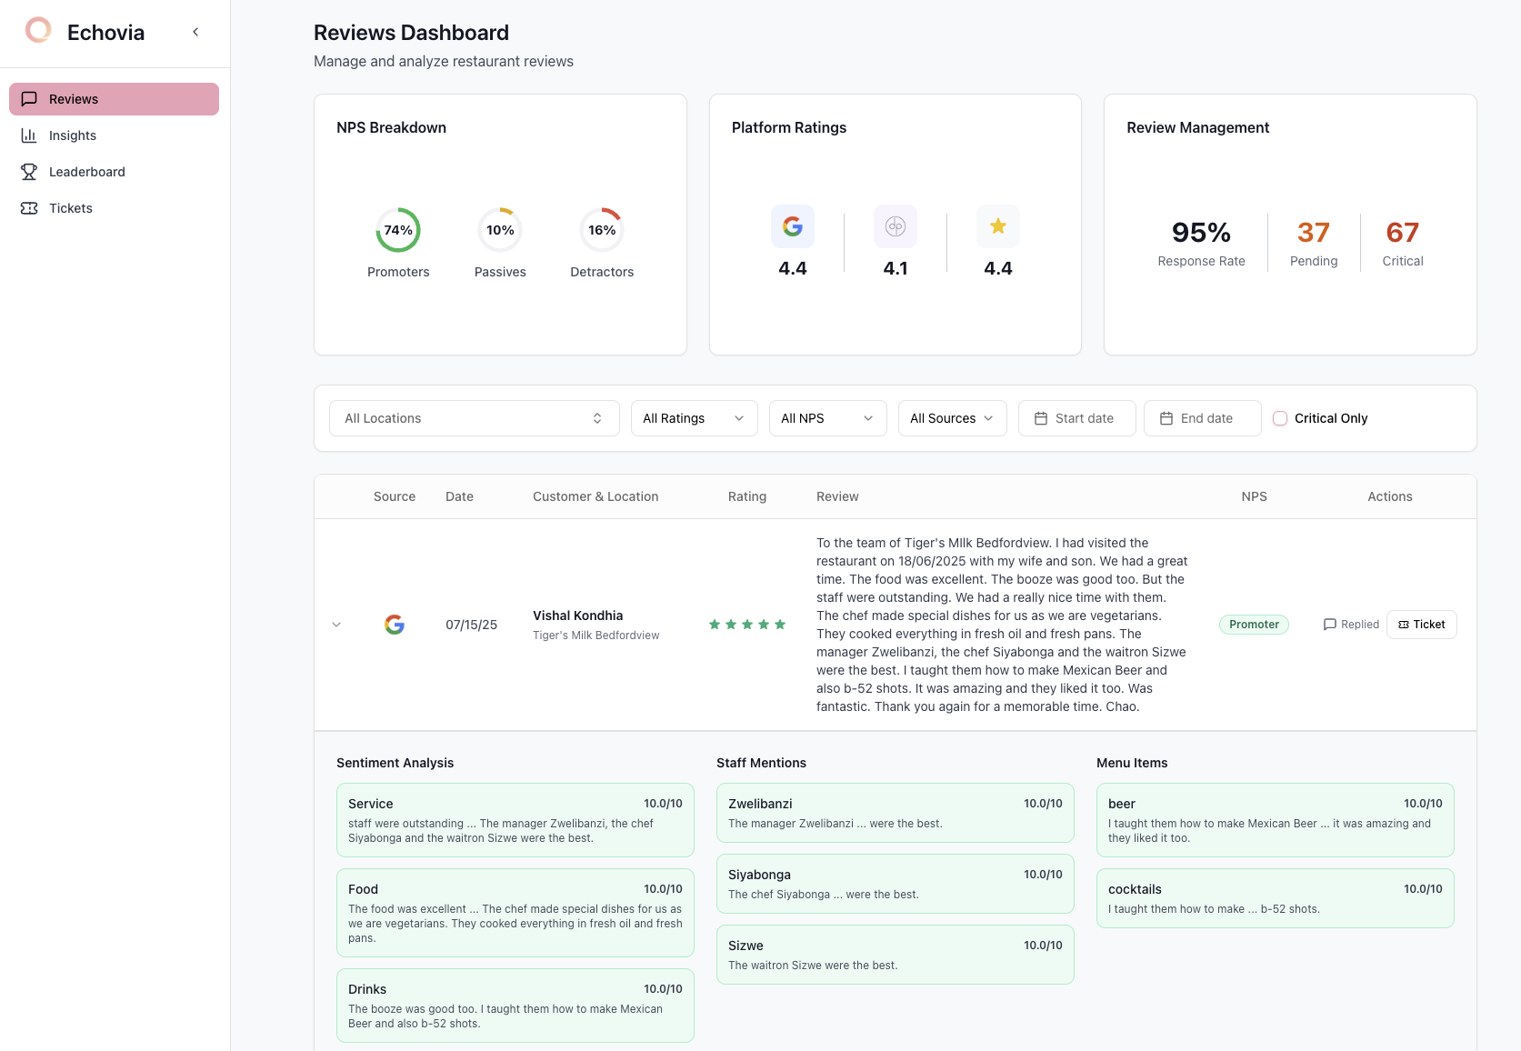1521x1051 pixels.
Task: Open the Reviews section
Action: point(114,99)
